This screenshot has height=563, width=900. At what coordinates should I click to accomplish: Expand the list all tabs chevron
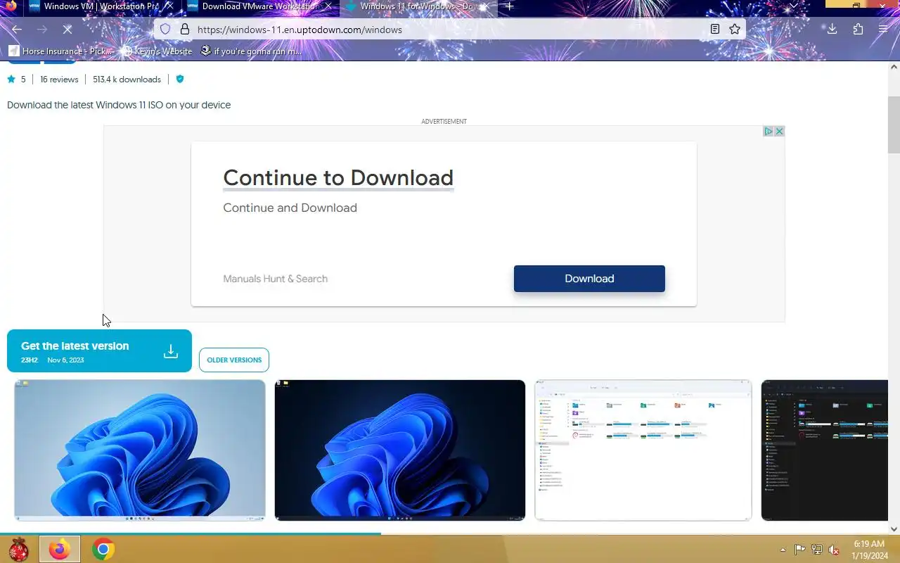coord(794,6)
